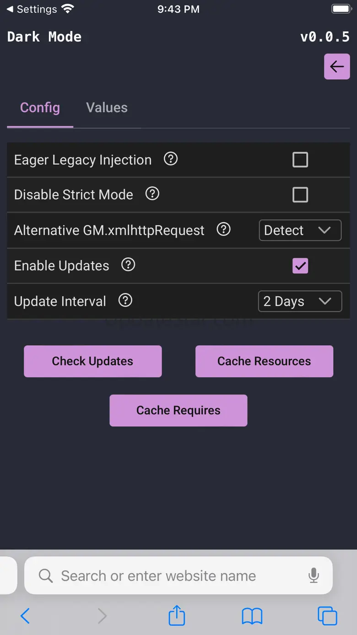Open Safari bookmarks book icon
Screen dimensions: 357x635
tap(252, 616)
